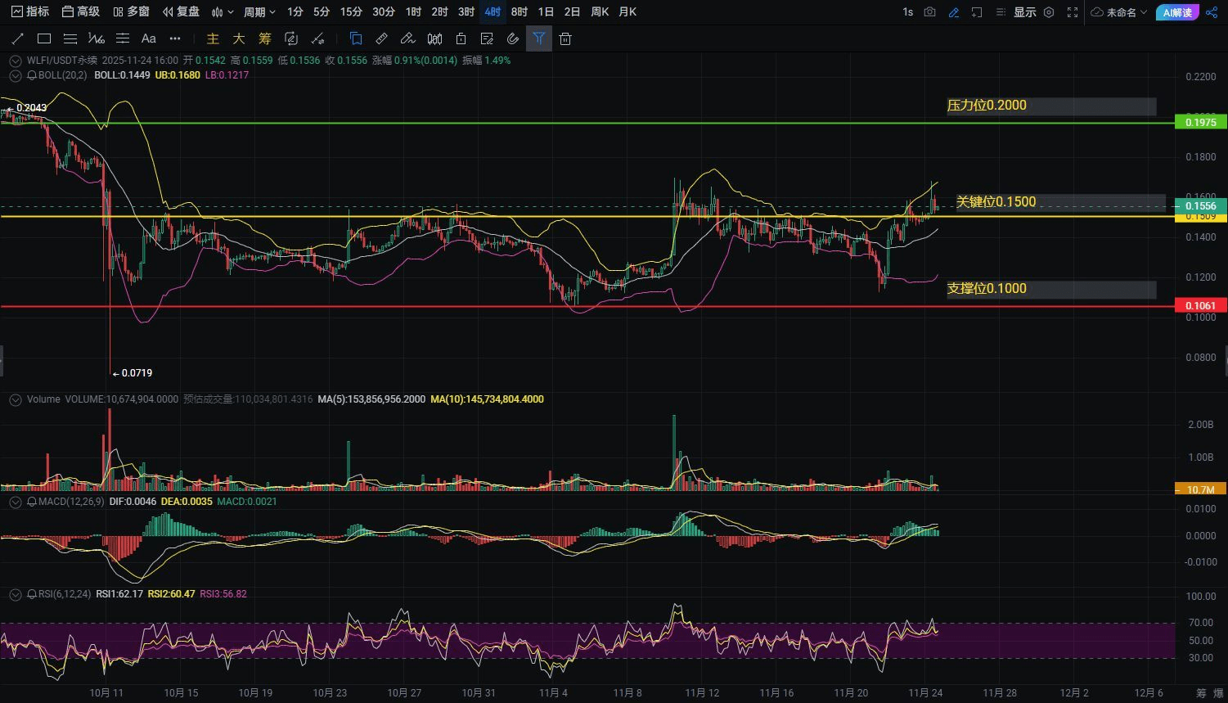The width and height of the screenshot is (1228, 703).
Task: Toggle the pencil drawing mode icon
Action: tap(953, 12)
